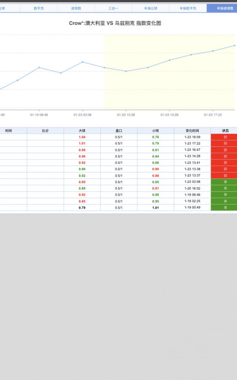Click the change time 1-23 17:22 cell
Image resolution: width=237 pixels, height=380 pixels.
(x=192, y=144)
